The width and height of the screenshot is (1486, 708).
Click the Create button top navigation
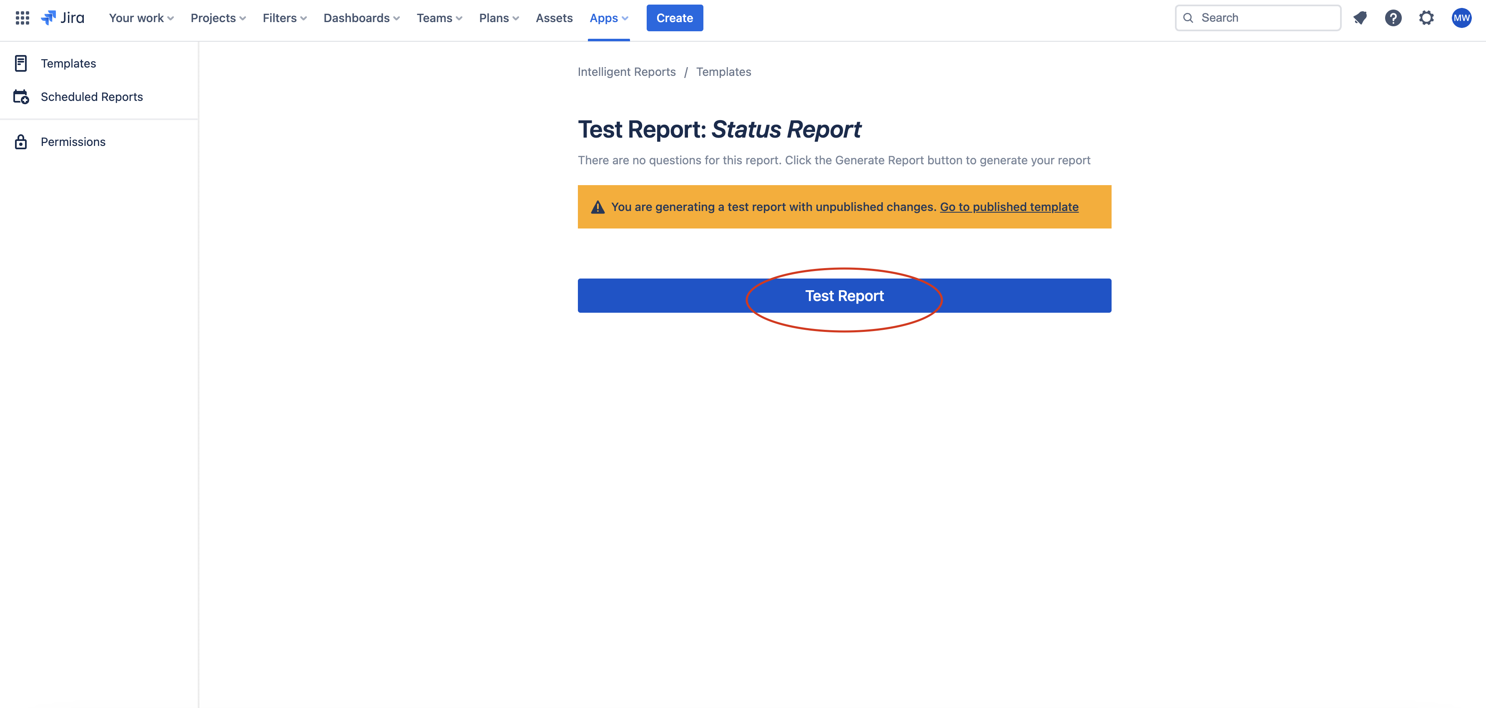tap(674, 17)
